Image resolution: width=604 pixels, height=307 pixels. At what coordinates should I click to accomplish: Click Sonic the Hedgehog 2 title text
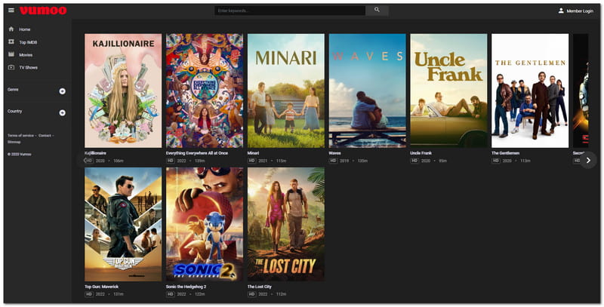[186, 287]
